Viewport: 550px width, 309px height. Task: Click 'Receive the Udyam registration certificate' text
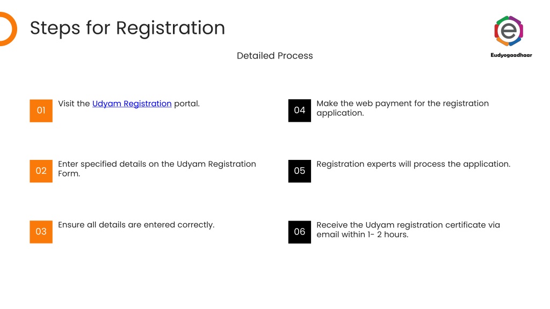(408, 225)
